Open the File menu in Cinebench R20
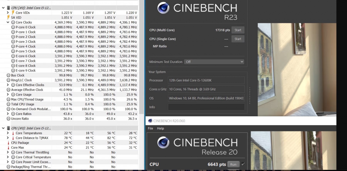 point(150,129)
